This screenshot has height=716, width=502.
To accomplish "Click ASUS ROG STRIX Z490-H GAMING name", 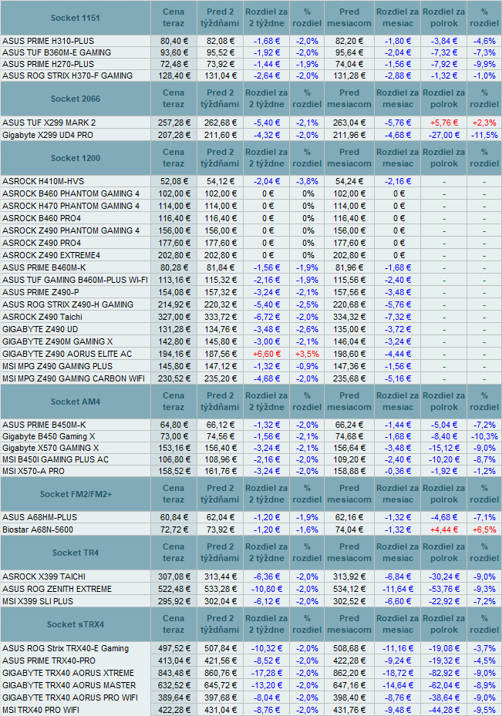I will coord(68,304).
